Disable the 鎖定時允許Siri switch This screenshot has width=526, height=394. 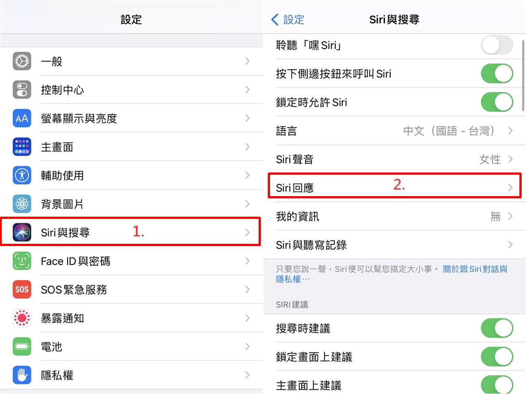(497, 102)
